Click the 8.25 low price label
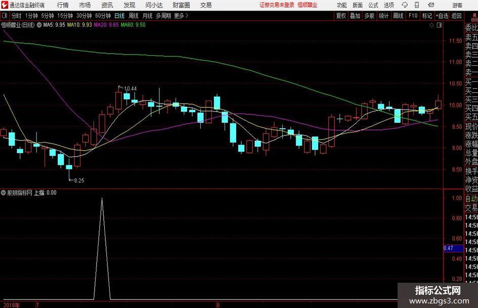 click(x=79, y=181)
